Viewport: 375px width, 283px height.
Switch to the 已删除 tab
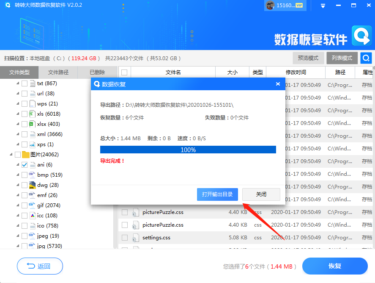[x=97, y=72]
